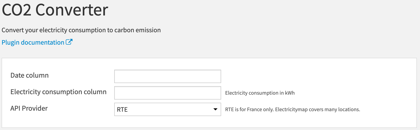Click the "RTE is for France only" help sentence
The height and width of the screenshot is (130, 420).
pos(249,109)
